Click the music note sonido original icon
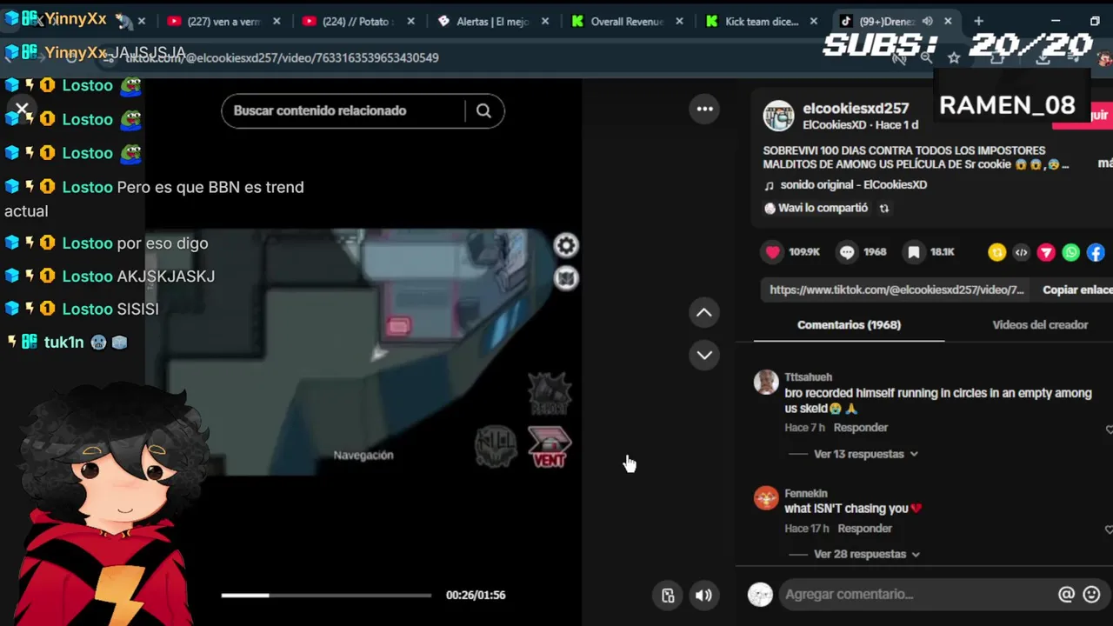 [769, 185]
